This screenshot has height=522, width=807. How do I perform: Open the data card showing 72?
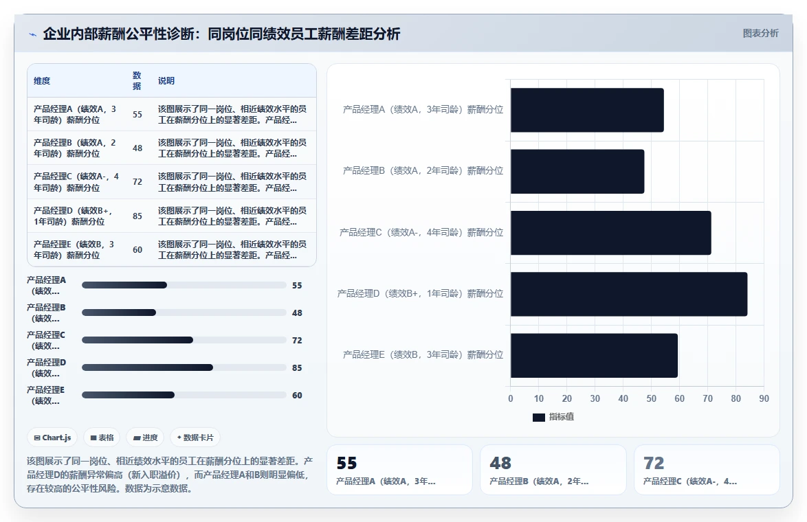(707, 470)
